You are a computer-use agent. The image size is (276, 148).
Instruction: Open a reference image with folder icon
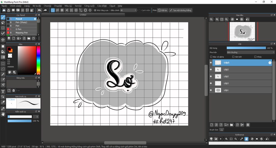point(216,139)
